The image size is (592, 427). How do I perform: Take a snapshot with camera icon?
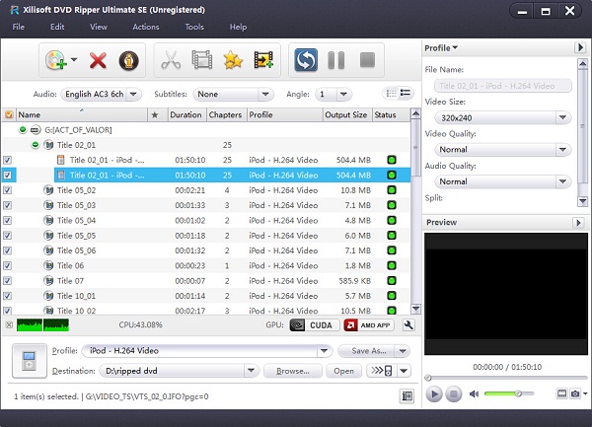pos(575,393)
